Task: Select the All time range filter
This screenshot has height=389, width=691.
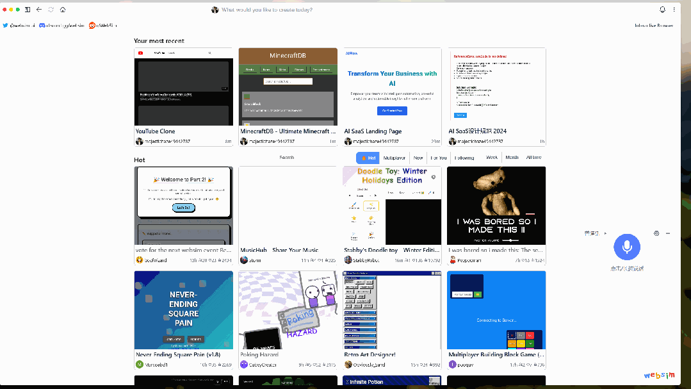Action: 533,158
